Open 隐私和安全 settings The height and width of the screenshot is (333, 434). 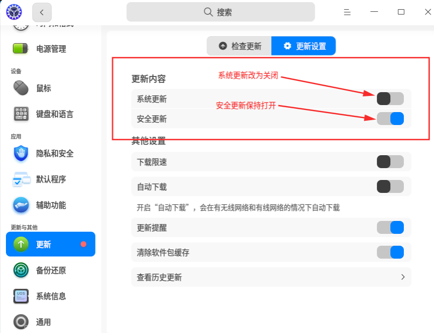(51, 153)
